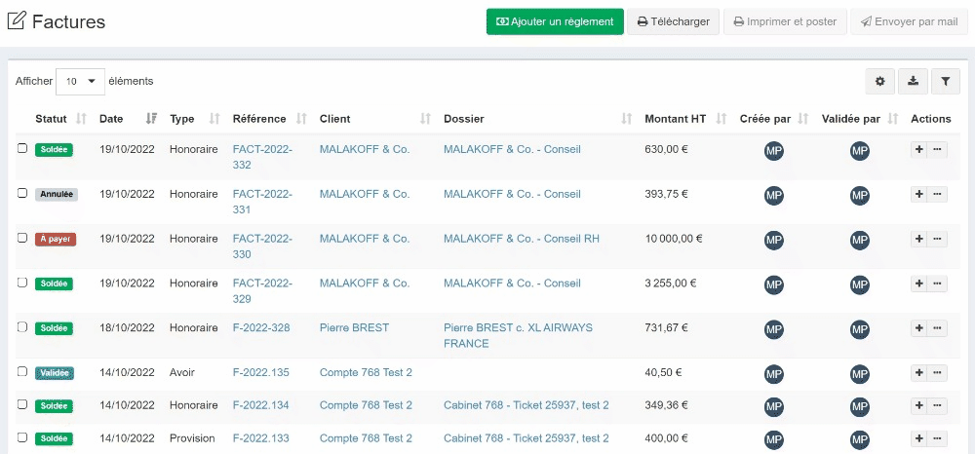This screenshot has width=975, height=454.
Task: Click Imprimer et poster button
Action: (785, 21)
